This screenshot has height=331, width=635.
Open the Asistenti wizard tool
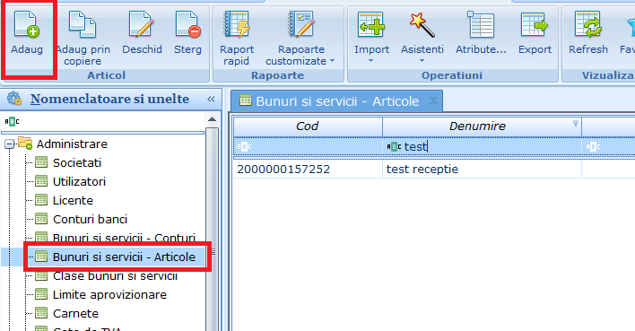pos(422,33)
